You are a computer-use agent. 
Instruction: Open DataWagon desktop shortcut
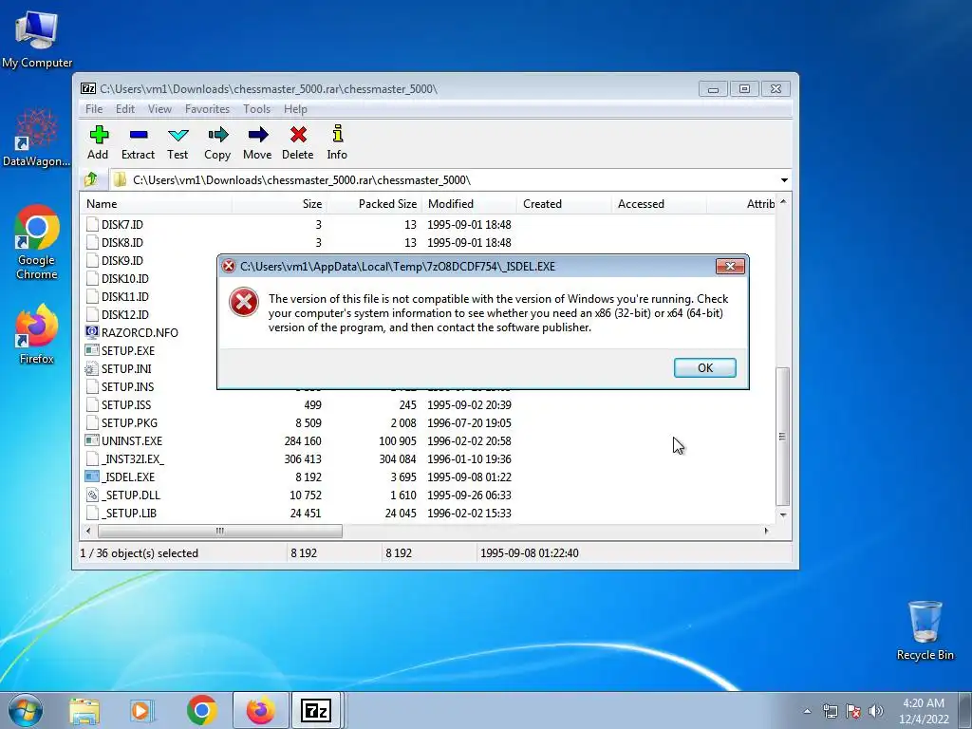37,138
